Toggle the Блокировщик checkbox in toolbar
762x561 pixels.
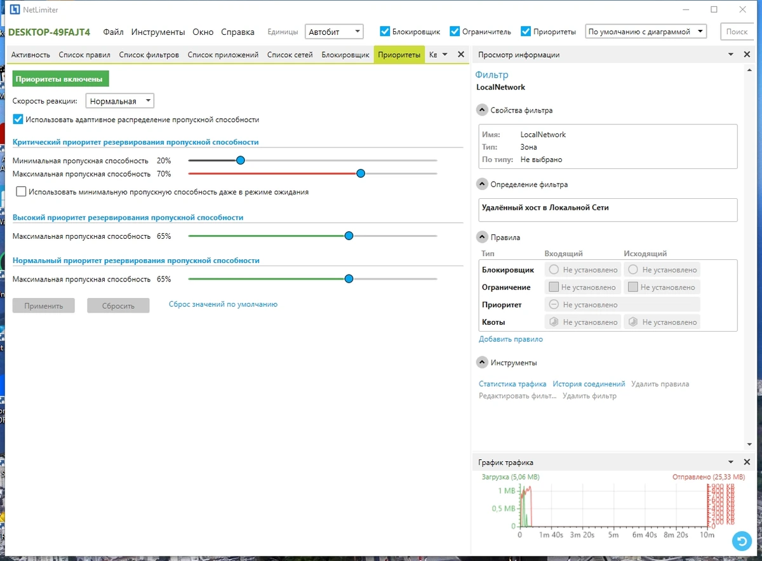point(385,31)
